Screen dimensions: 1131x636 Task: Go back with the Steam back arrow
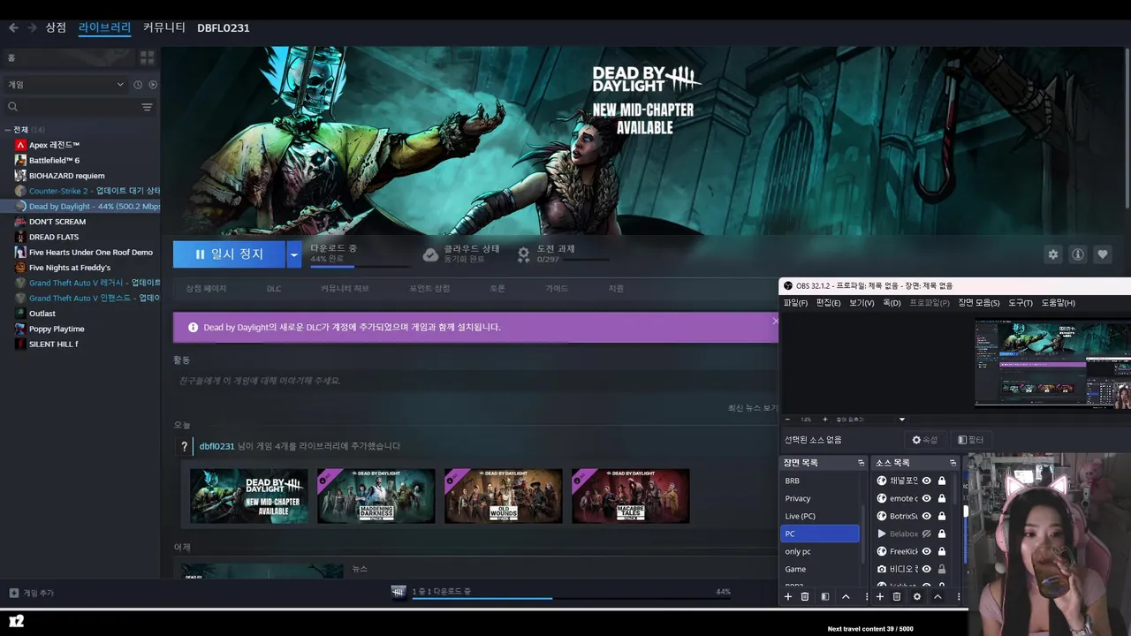13,27
